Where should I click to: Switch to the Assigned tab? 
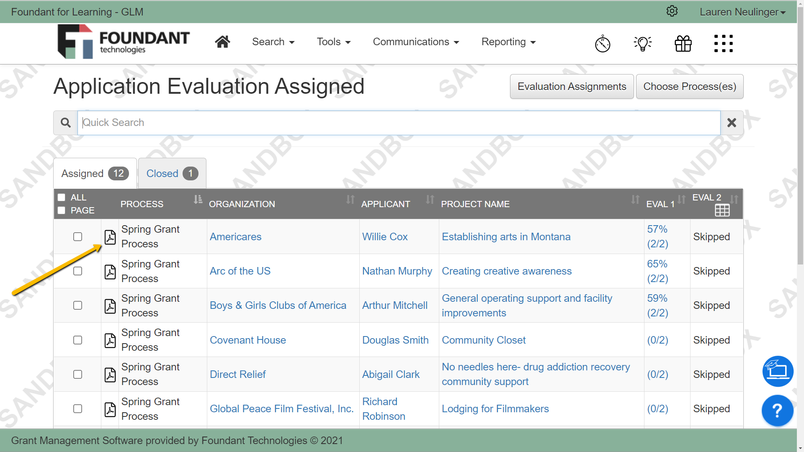point(95,173)
